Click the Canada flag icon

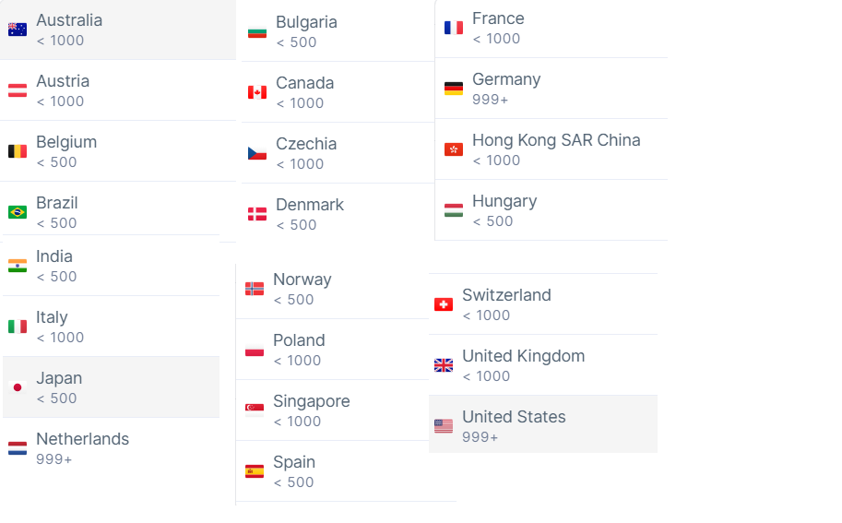coord(256,92)
